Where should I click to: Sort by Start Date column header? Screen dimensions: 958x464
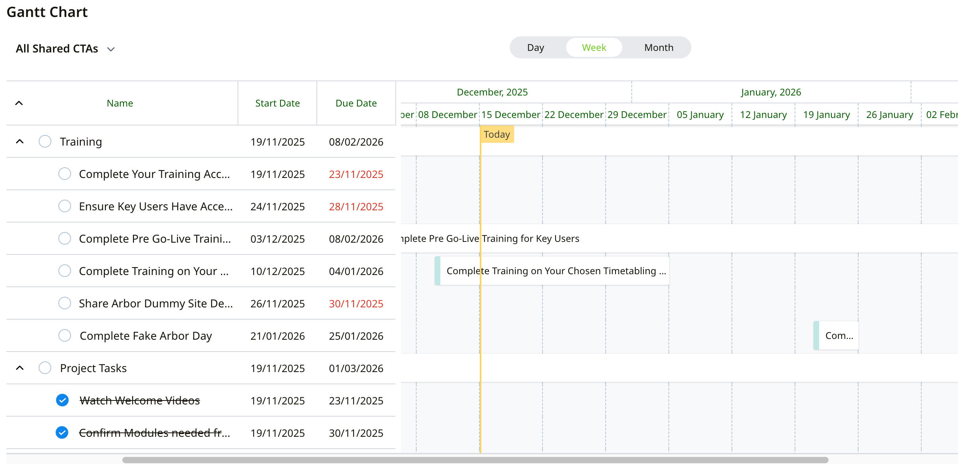(x=277, y=103)
